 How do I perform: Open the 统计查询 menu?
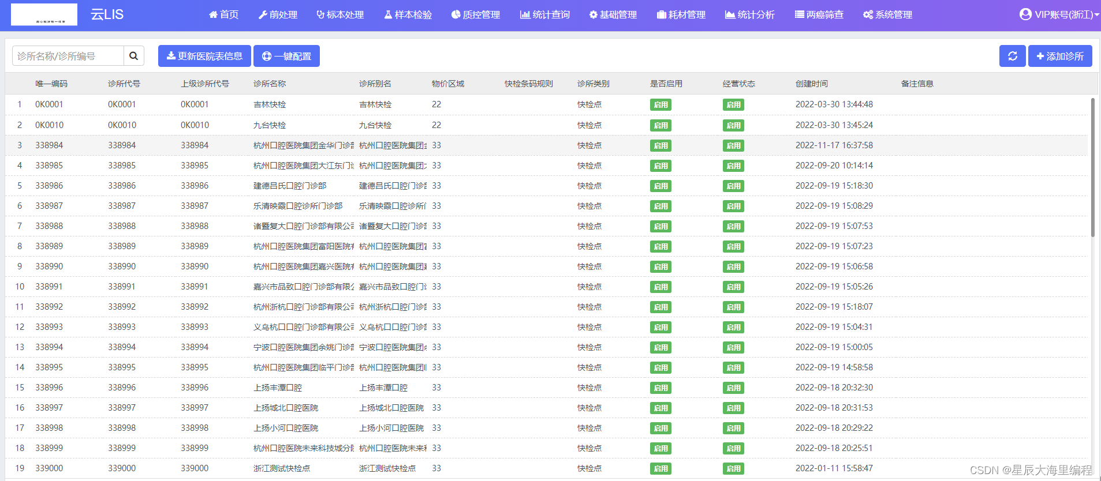[x=545, y=14]
